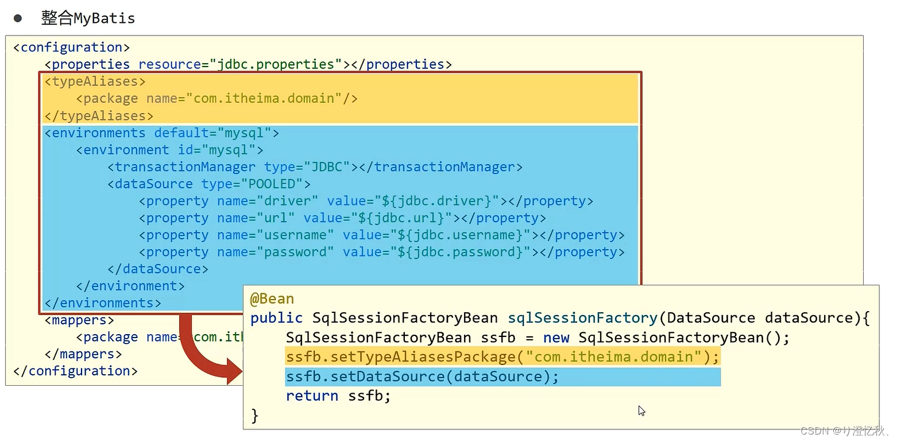Click the property name="username" line
The height and width of the screenshot is (442, 897).
point(381,235)
